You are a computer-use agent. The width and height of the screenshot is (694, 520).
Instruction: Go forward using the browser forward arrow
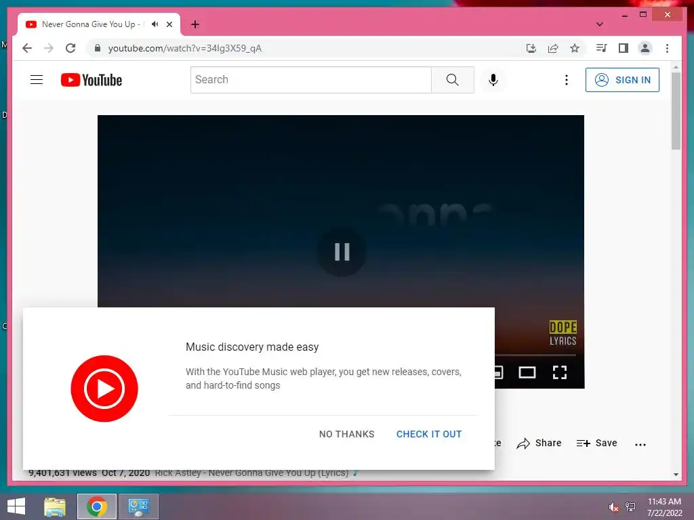tap(49, 48)
